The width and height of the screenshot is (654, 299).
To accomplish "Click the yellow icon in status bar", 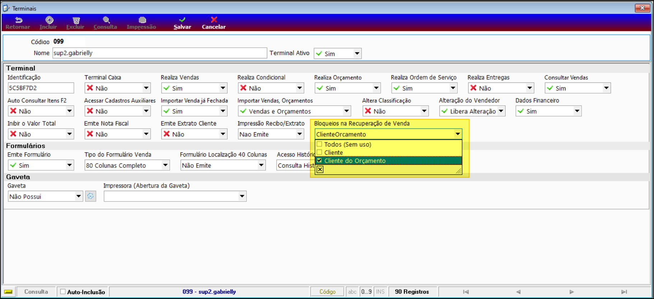I will pos(8,292).
